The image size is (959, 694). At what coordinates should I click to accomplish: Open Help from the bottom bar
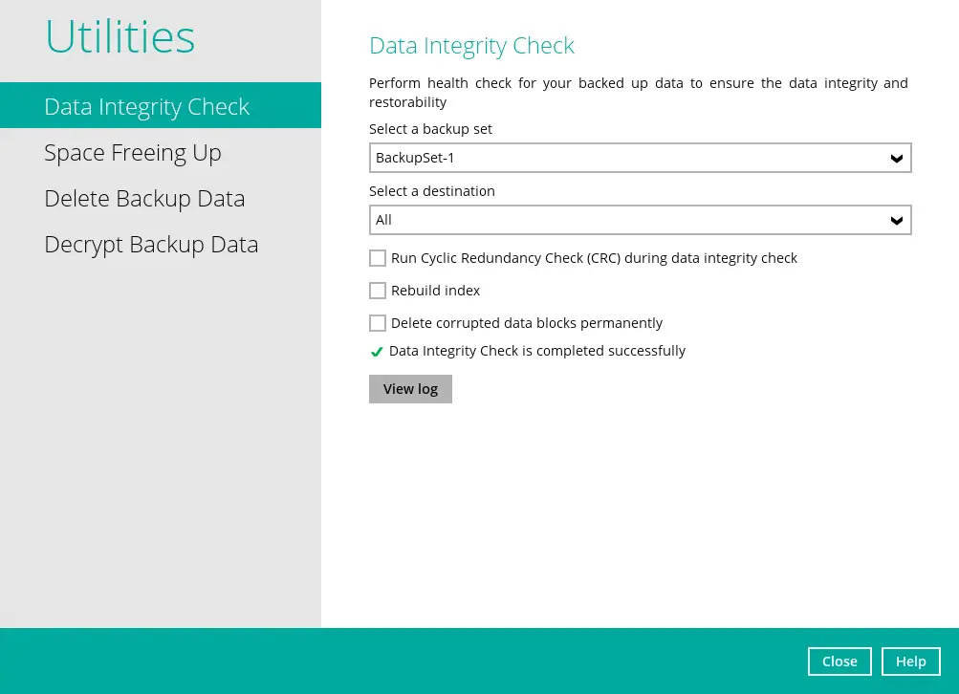click(x=911, y=661)
